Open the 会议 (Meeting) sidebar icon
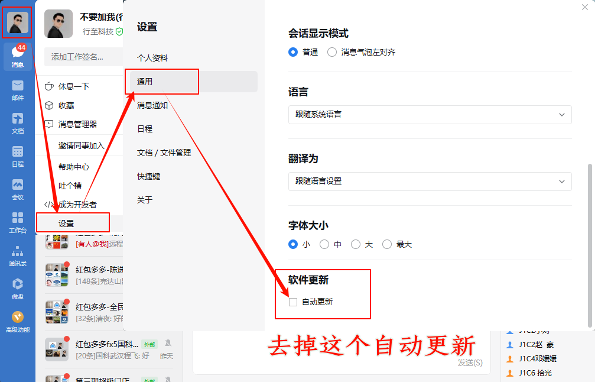This screenshot has width=595, height=382. coord(17,189)
